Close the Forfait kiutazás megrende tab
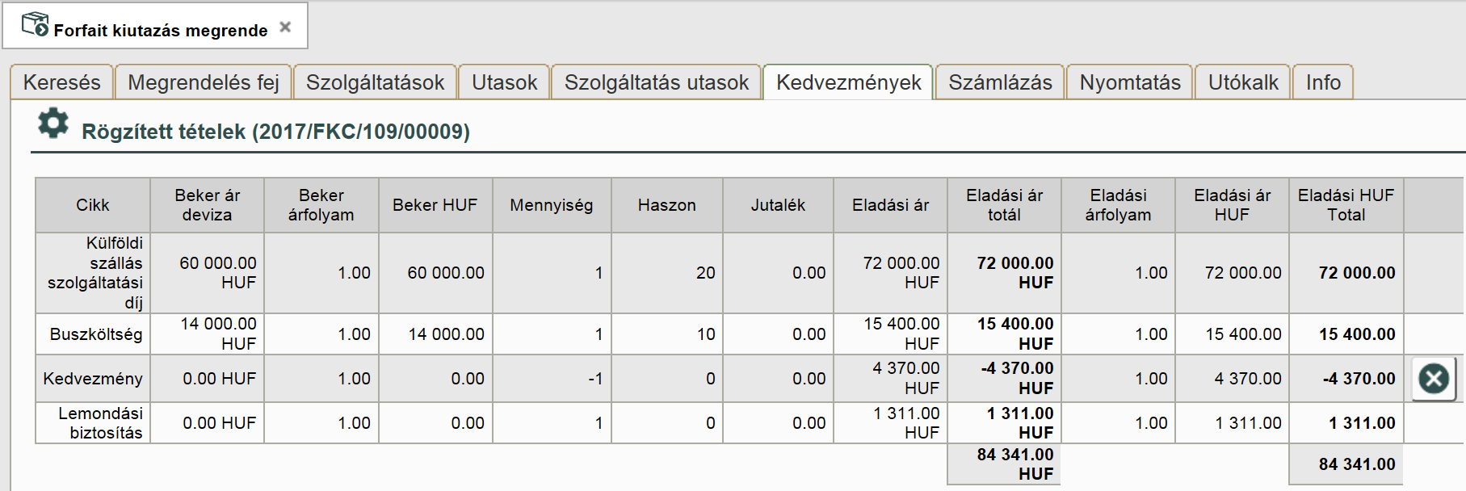 point(285,27)
